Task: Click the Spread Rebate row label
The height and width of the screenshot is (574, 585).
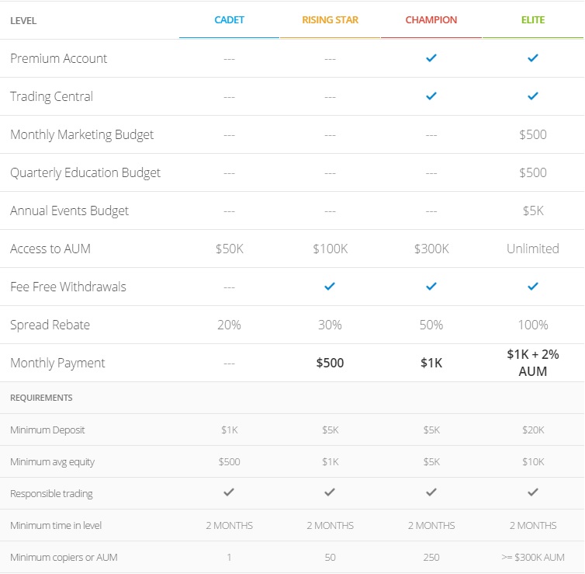Action: tap(50, 325)
